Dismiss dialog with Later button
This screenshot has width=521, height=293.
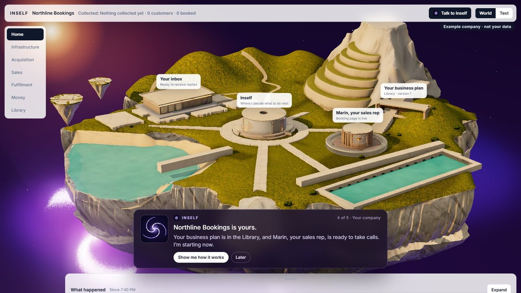click(241, 257)
